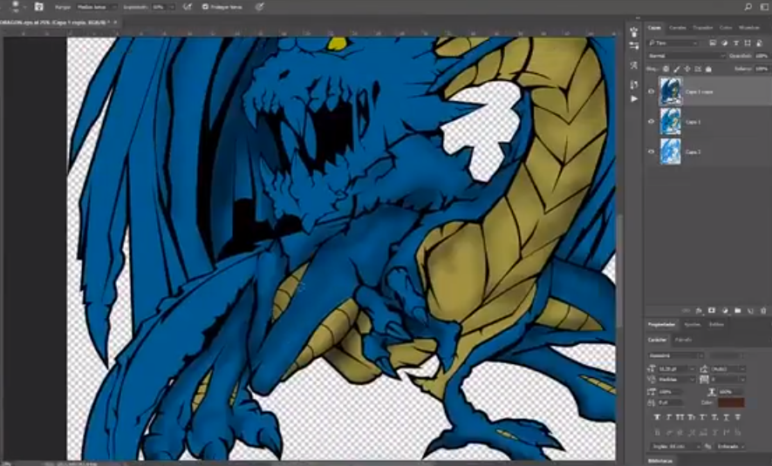772x466 pixels.
Task: Switch to the Canales tab
Action: pos(678,28)
